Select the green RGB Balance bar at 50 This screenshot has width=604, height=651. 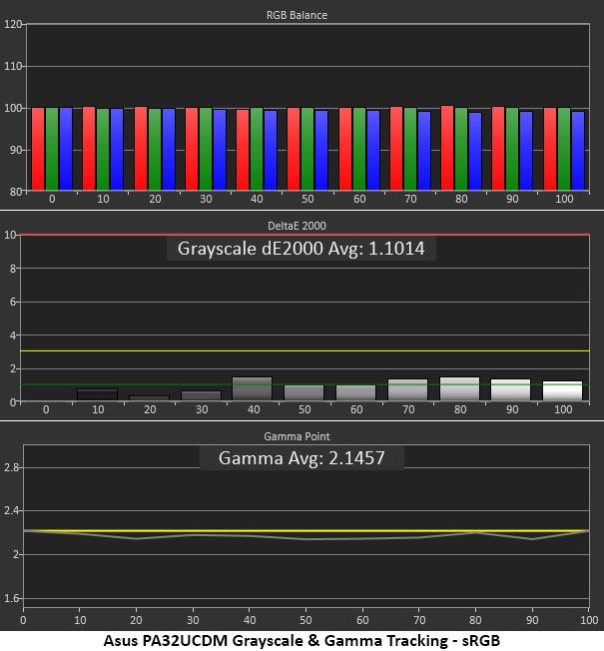pyautogui.click(x=307, y=149)
